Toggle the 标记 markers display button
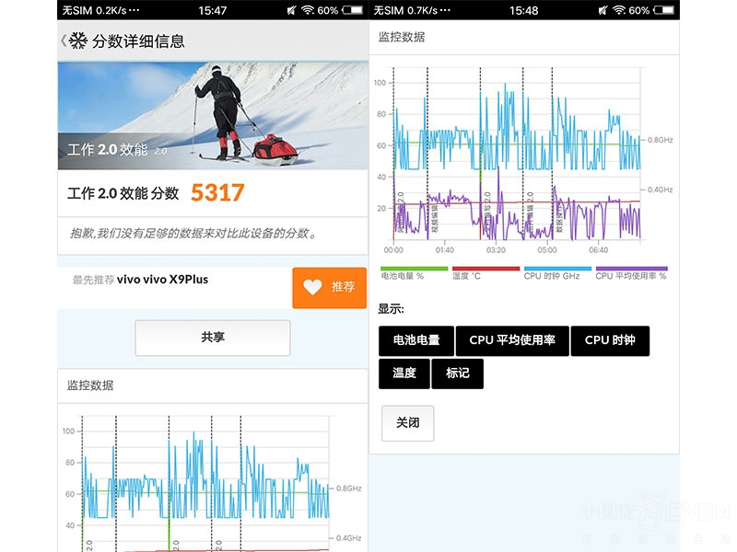This screenshot has height=552, width=737. [x=457, y=374]
